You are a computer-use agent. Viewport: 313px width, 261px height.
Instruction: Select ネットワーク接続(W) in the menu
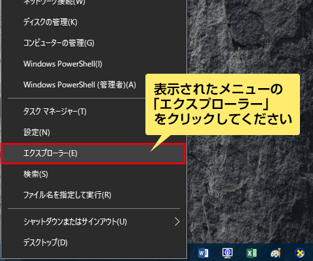94,3
